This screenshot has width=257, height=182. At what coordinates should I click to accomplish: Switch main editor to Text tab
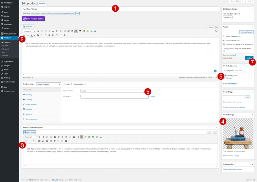point(216,27)
